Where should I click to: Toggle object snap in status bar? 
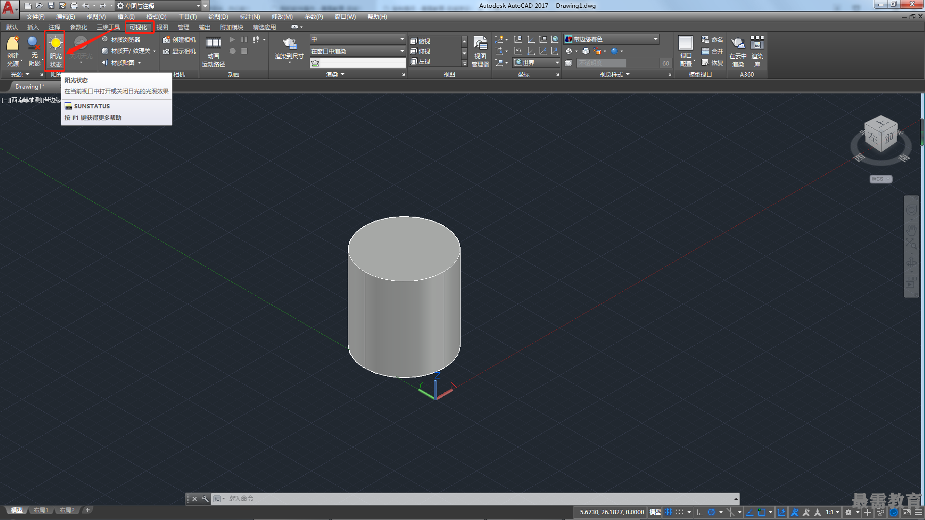761,512
